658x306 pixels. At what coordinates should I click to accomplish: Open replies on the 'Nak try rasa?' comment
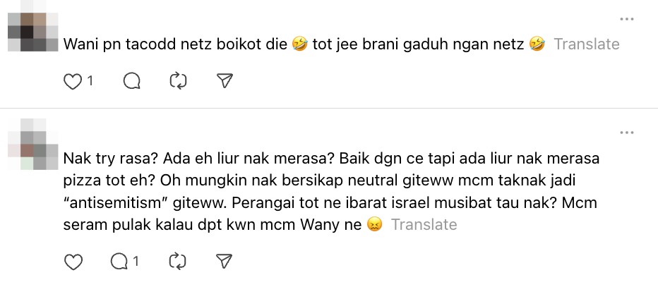coord(119,262)
